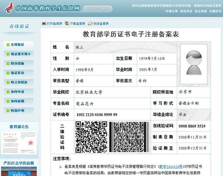This screenshot has height=176, width=223.
Task: Click the title 教育部学历证书电子注册备案表
Action: pos(131,34)
